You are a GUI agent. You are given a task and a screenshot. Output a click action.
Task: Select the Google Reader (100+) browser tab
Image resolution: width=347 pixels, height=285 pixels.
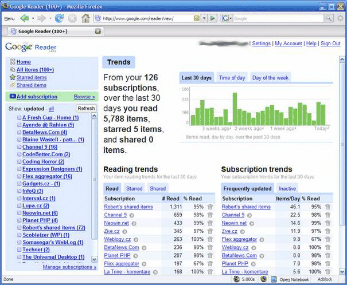56,31
